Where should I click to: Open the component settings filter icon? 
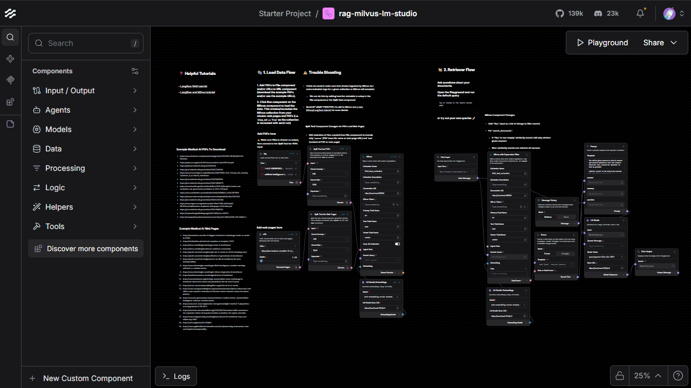coord(135,71)
